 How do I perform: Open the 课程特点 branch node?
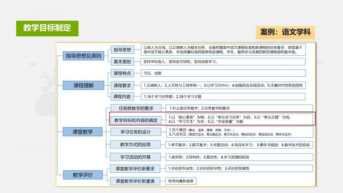(122, 73)
